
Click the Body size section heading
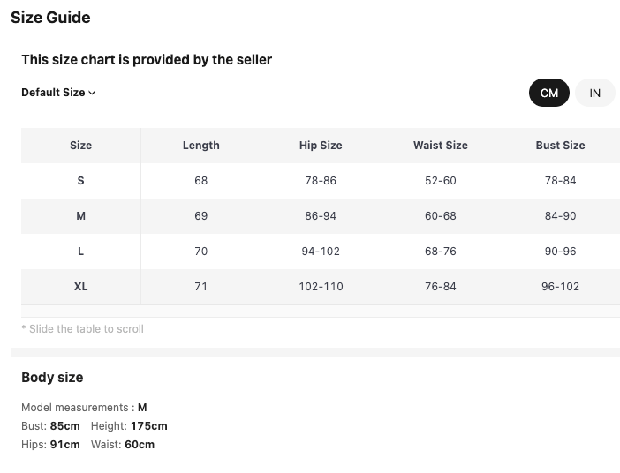[x=52, y=378]
